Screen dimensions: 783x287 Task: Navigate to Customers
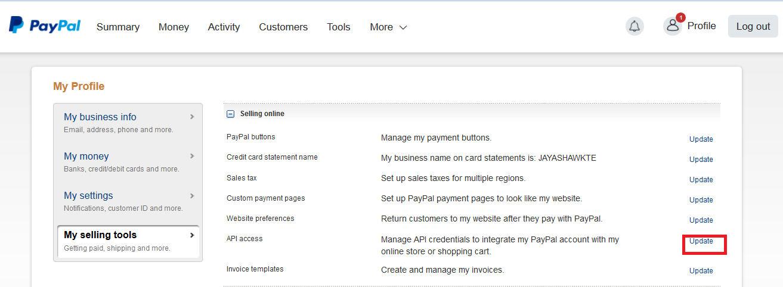pos(283,27)
